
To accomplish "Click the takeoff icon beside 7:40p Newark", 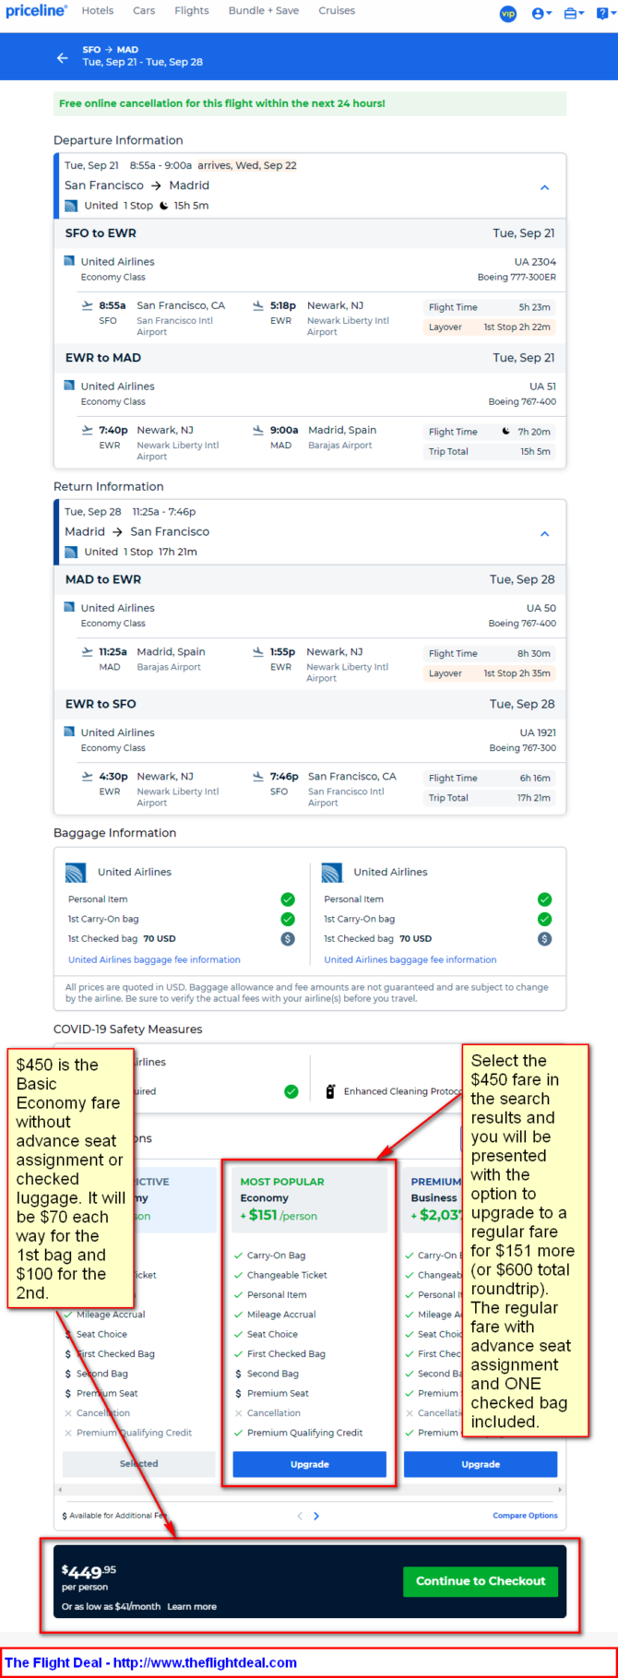I will [x=88, y=430].
